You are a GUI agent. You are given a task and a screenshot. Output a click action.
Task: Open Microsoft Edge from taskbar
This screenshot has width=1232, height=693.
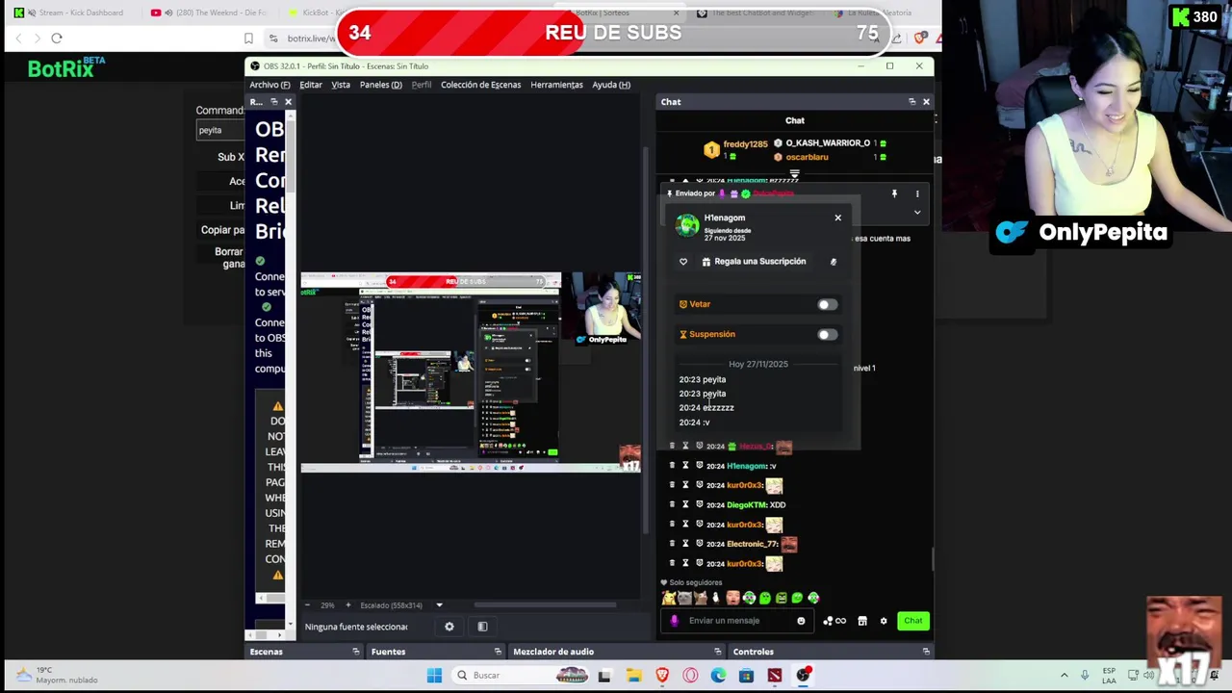[718, 676]
